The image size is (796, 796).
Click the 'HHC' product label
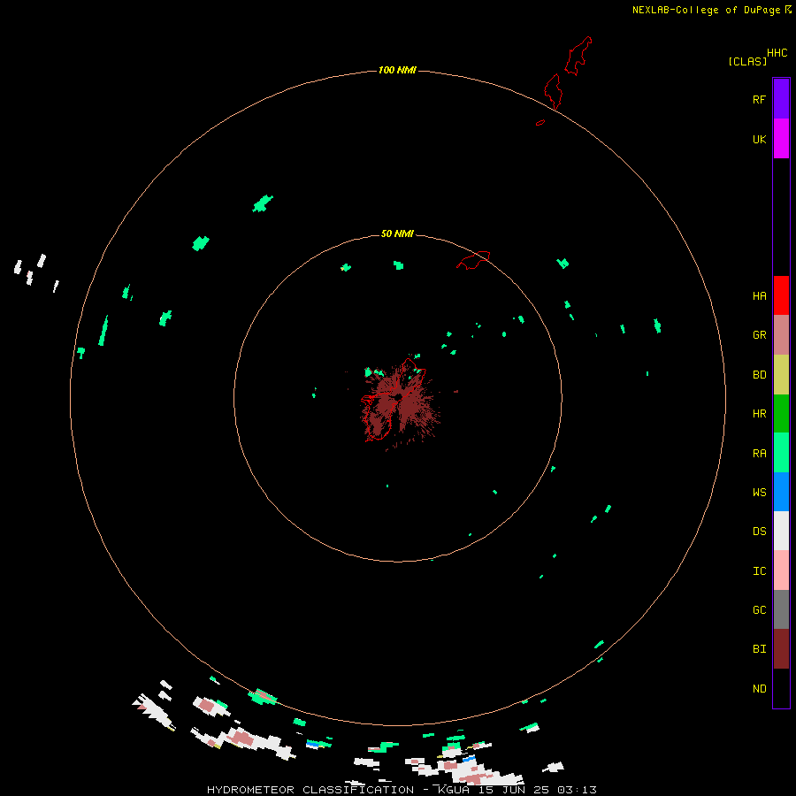[x=777, y=53]
